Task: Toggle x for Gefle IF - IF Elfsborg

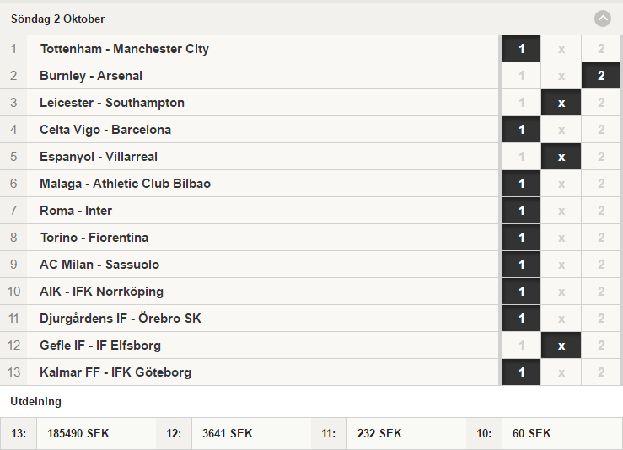Action: pos(561,346)
